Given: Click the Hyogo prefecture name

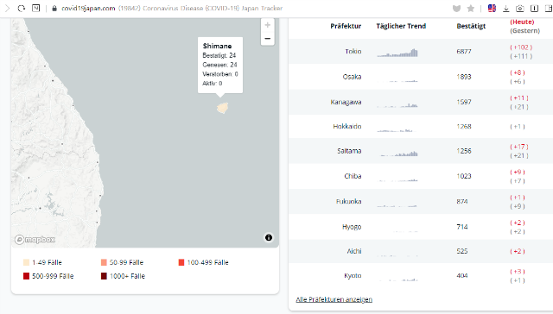Looking at the screenshot, I should [352, 227].
